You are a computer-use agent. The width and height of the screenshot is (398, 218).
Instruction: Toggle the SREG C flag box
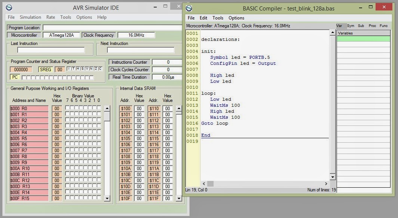(x=100, y=69)
